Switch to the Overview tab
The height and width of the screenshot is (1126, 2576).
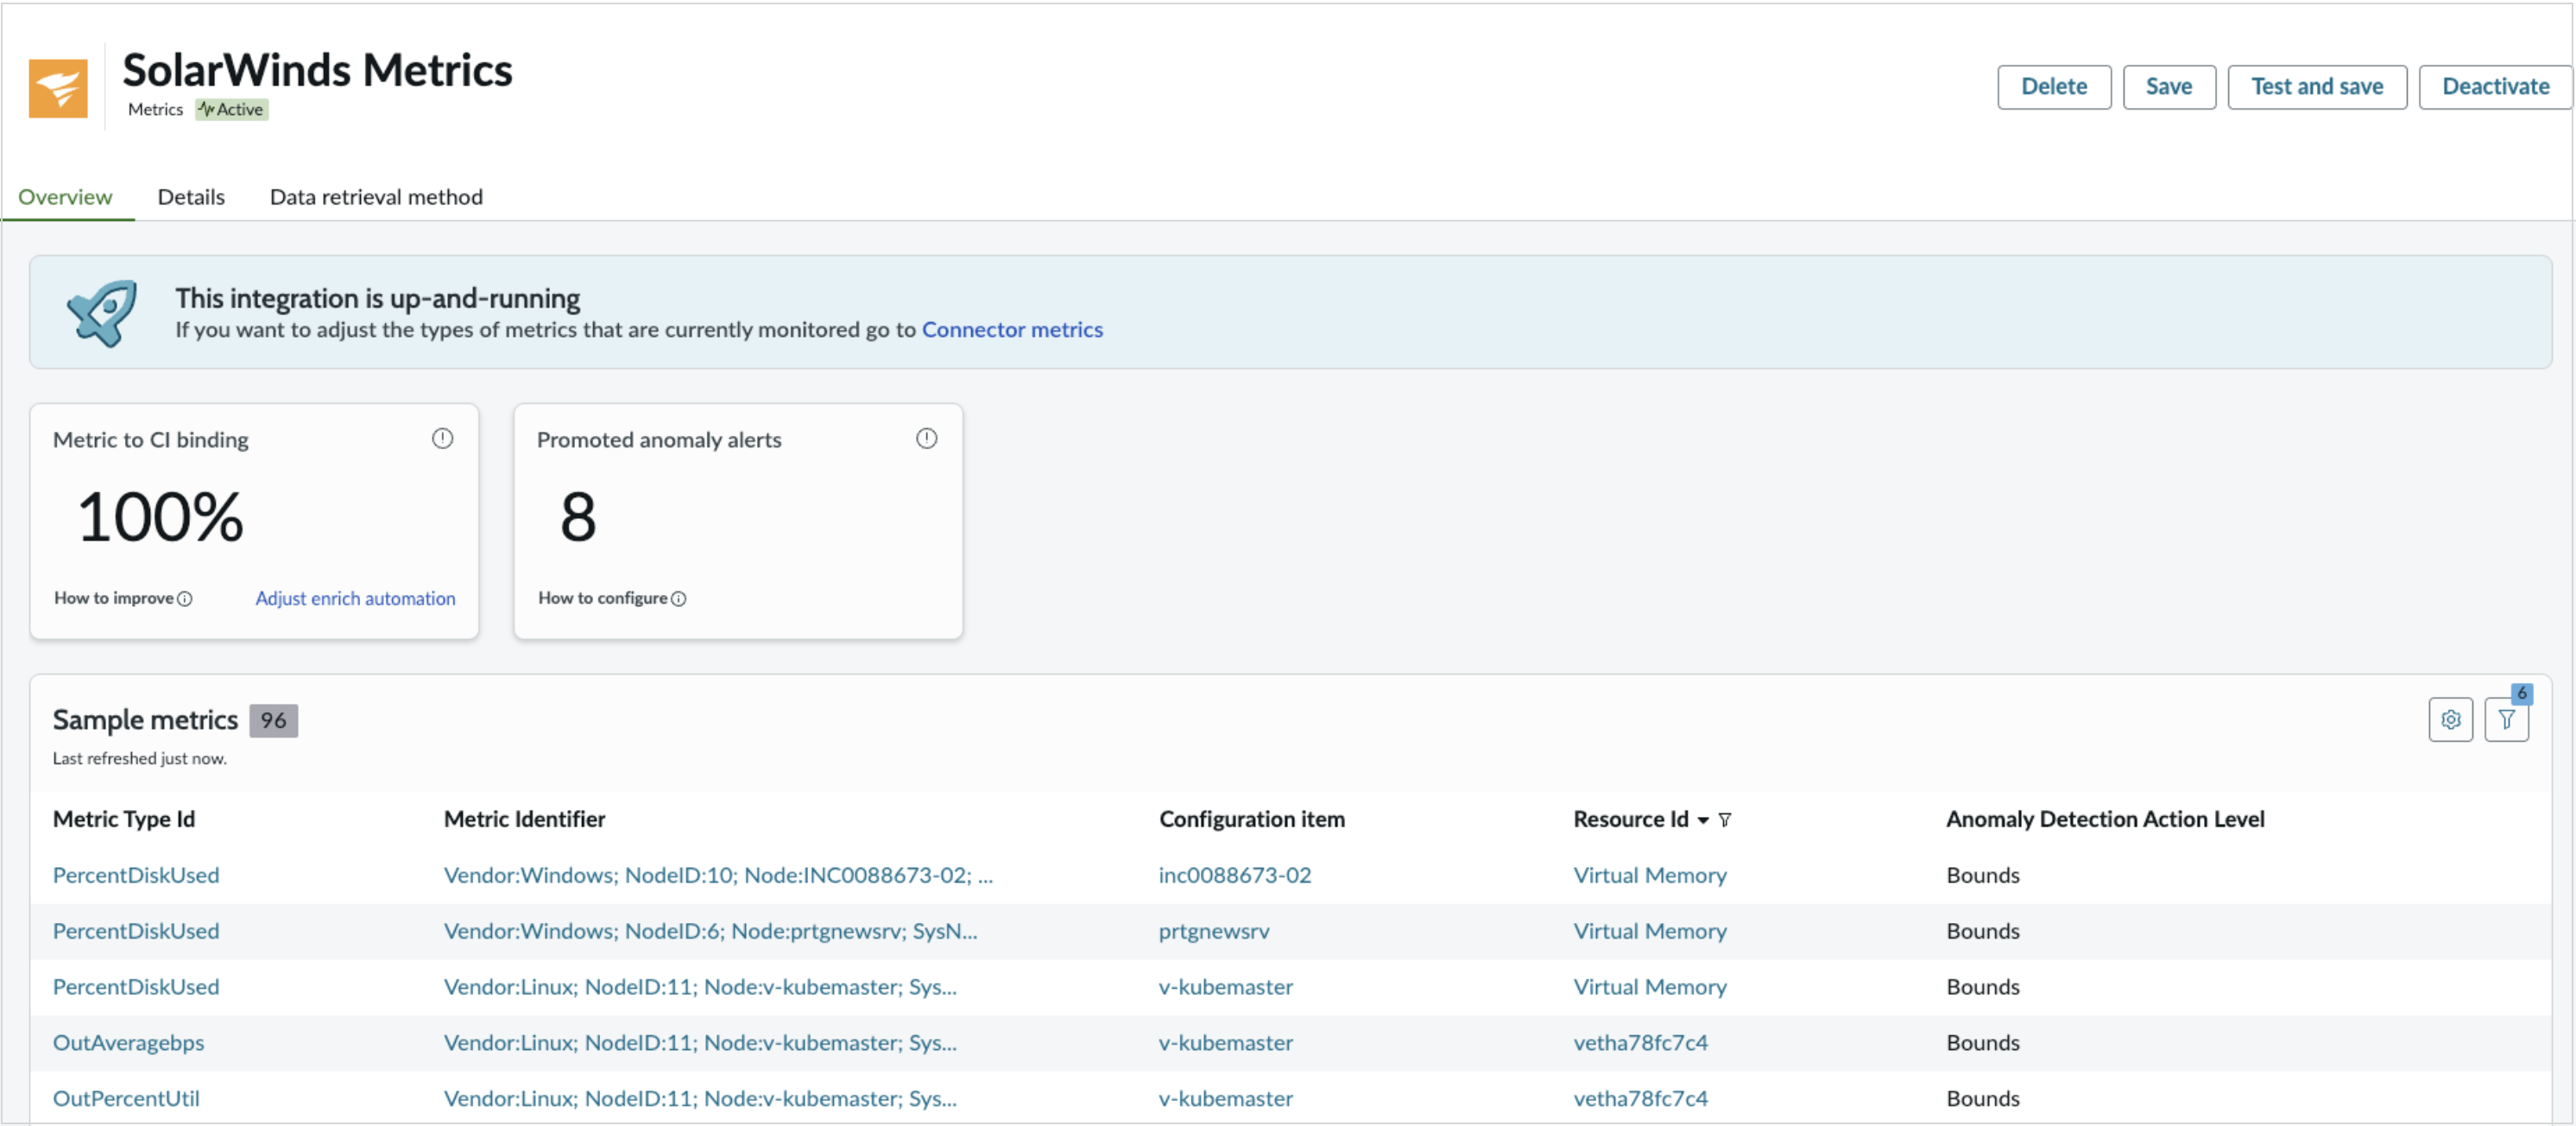[x=65, y=196]
